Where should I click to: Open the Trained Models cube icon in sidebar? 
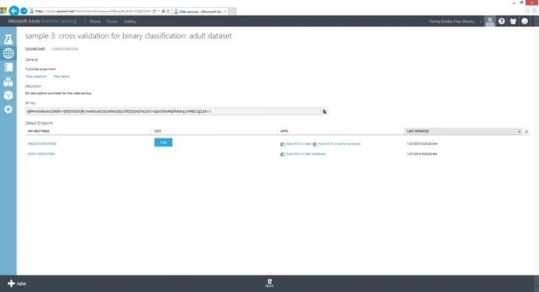coord(8,96)
